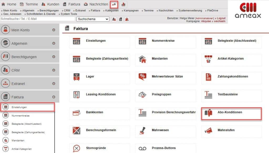Screen dimensions: 269x153
Task: Open Mandanten using the house icon
Action: (x=142, y=60)
